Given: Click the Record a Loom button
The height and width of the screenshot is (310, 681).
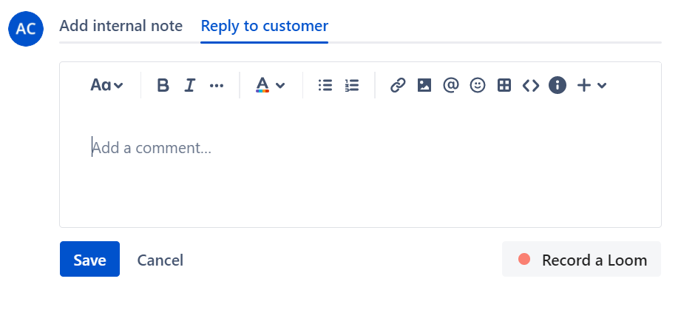Looking at the screenshot, I should click(x=581, y=259).
